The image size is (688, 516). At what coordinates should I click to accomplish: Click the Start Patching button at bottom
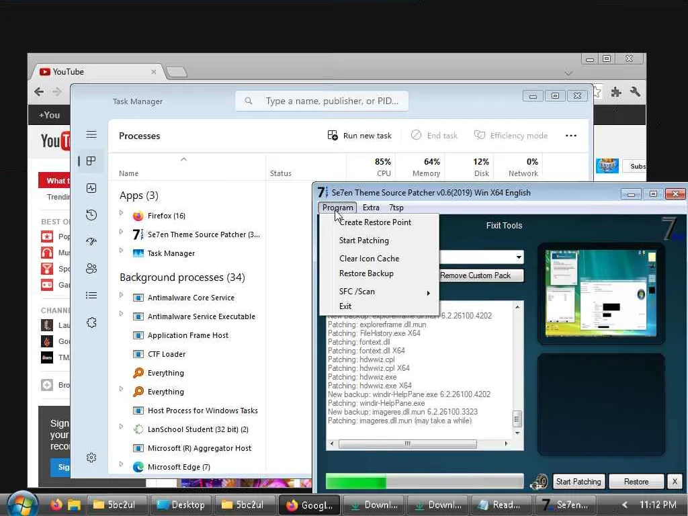[x=578, y=482]
